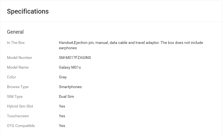This screenshot has height=137, width=223.
Task: Click the Hybrid Sim Slot label
Action: coord(20,106)
